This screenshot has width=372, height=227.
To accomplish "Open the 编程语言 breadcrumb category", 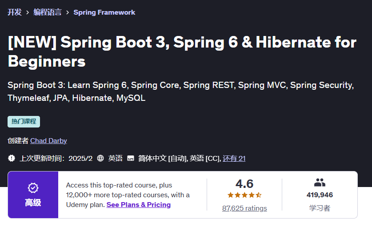I will coord(48,12).
